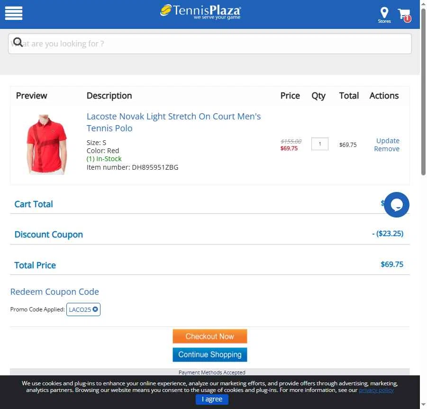The height and width of the screenshot is (409, 427).
Task: Proceed with Checkout Now
Action: click(209, 336)
